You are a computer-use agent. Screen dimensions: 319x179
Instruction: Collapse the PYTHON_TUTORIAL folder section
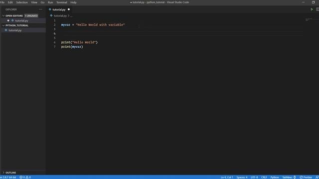pyautogui.click(x=3, y=25)
